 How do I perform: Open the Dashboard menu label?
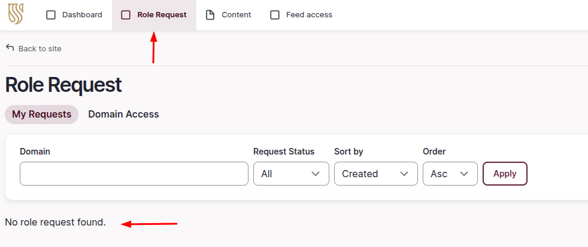pos(82,15)
